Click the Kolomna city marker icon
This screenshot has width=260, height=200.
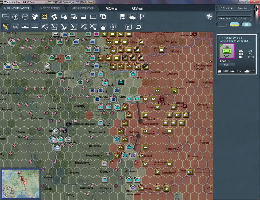point(194,34)
